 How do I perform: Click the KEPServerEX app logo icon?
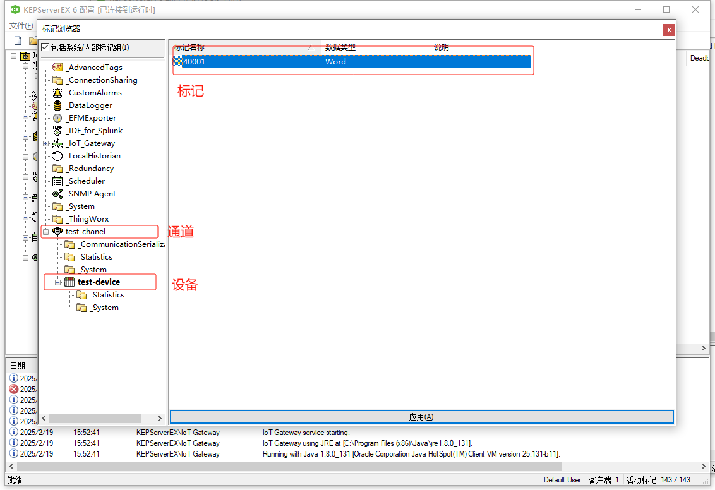pyautogui.click(x=15, y=9)
